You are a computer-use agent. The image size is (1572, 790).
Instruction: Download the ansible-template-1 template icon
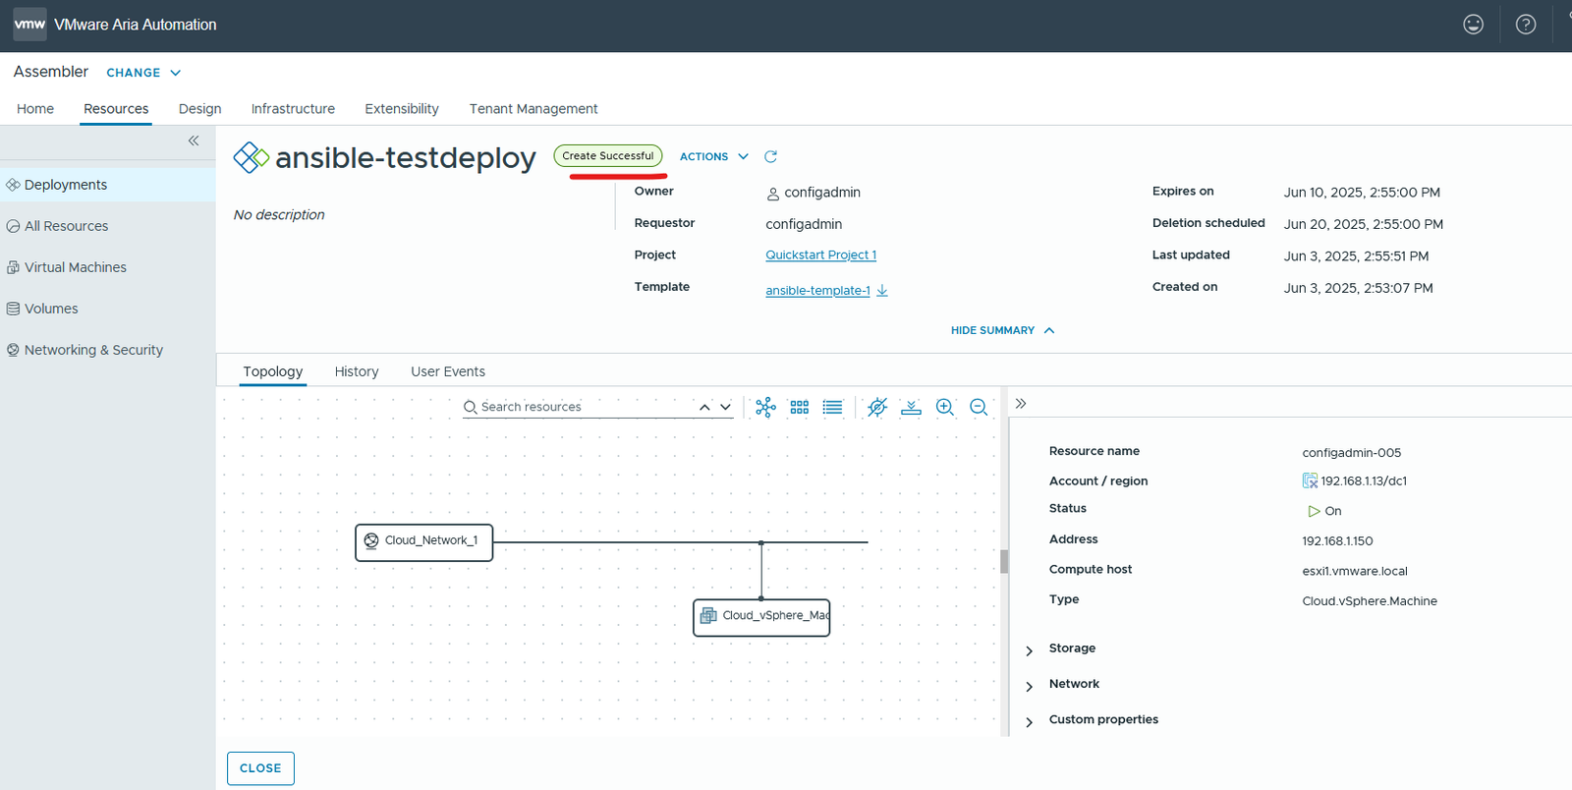(x=882, y=290)
